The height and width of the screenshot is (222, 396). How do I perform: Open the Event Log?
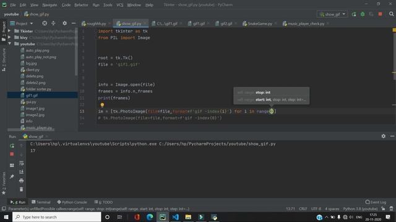coord(376,202)
